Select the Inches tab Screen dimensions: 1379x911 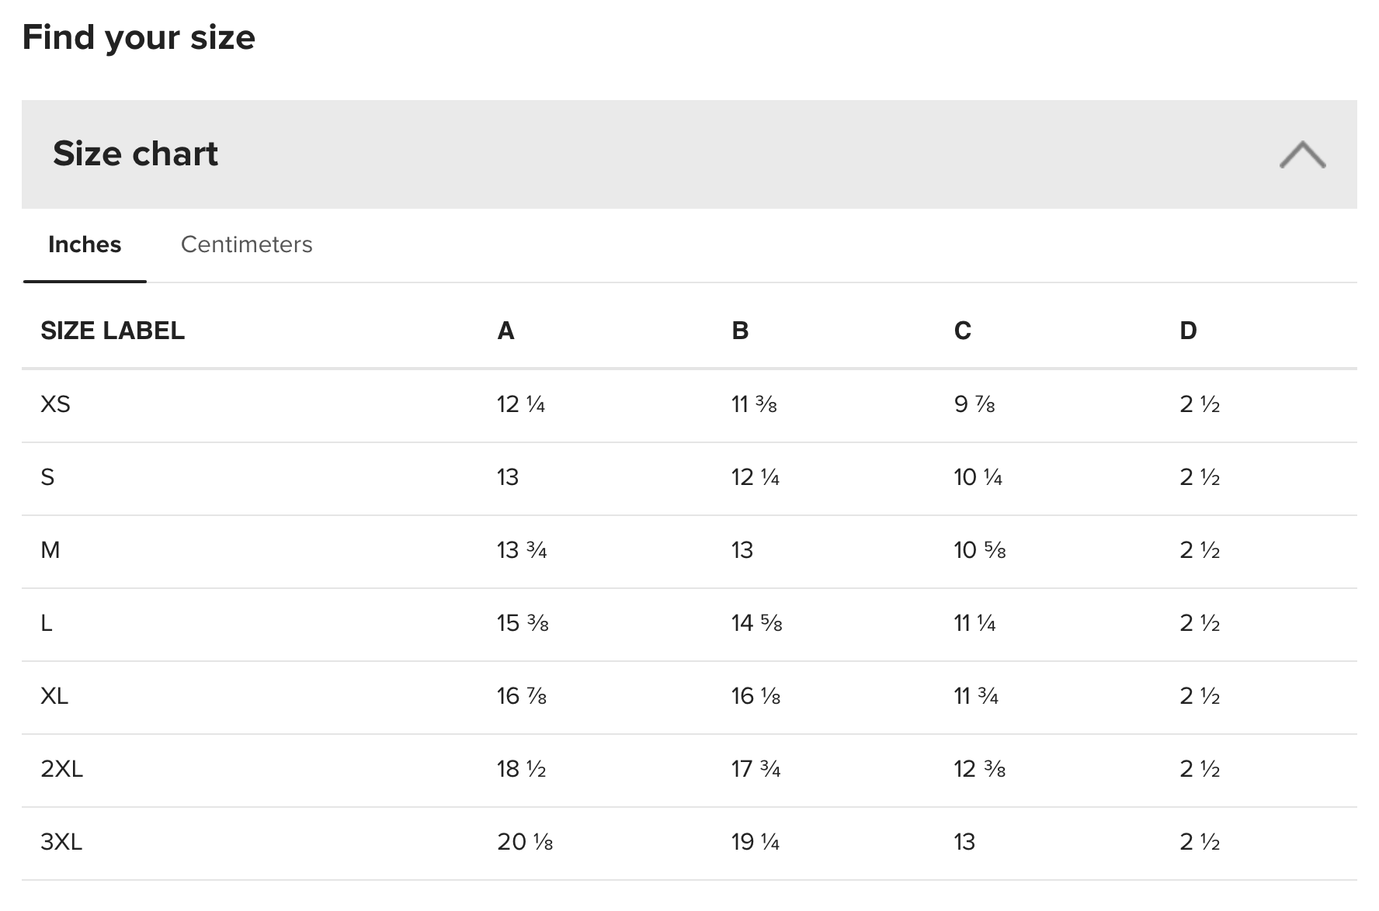(85, 244)
